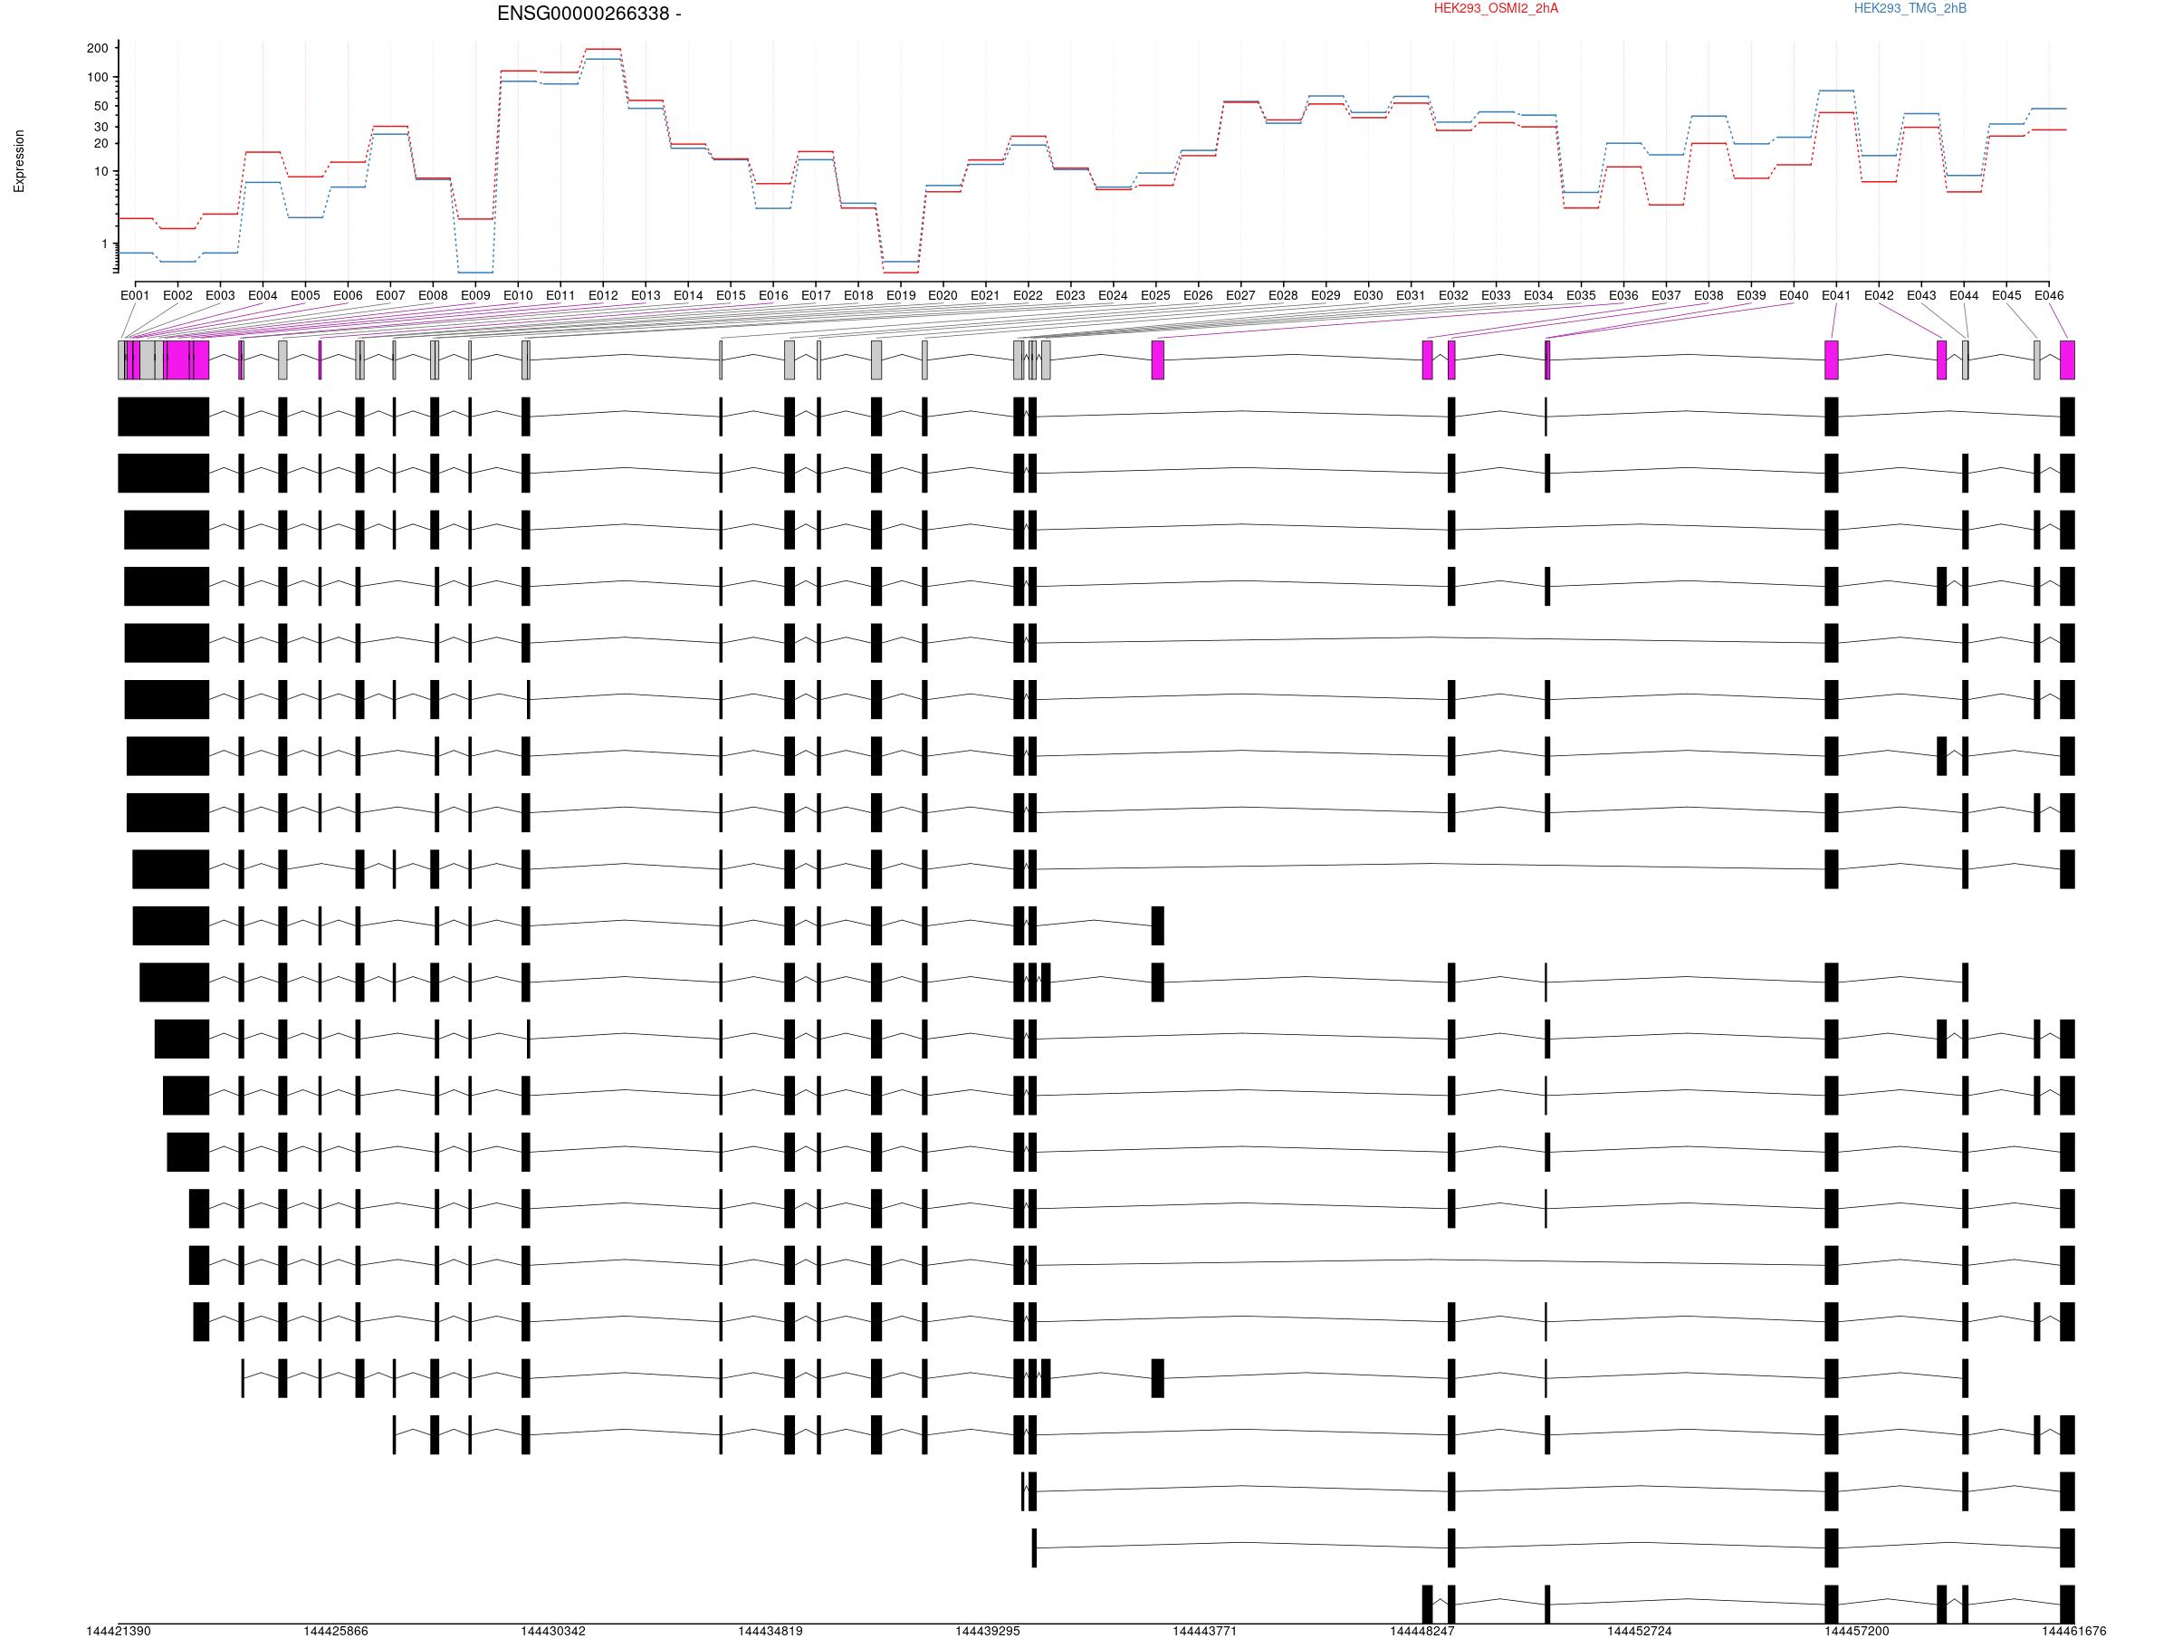Select exon label E002
2173x1648 pixels.
pyautogui.click(x=177, y=295)
